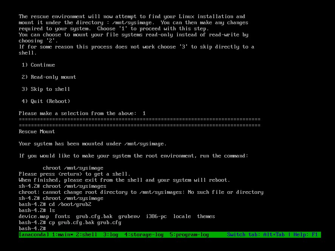Image resolution: width=335 pixels, height=251 pixels.
Task: Click 'If you would like to make your system' line
Action: click(x=134, y=156)
